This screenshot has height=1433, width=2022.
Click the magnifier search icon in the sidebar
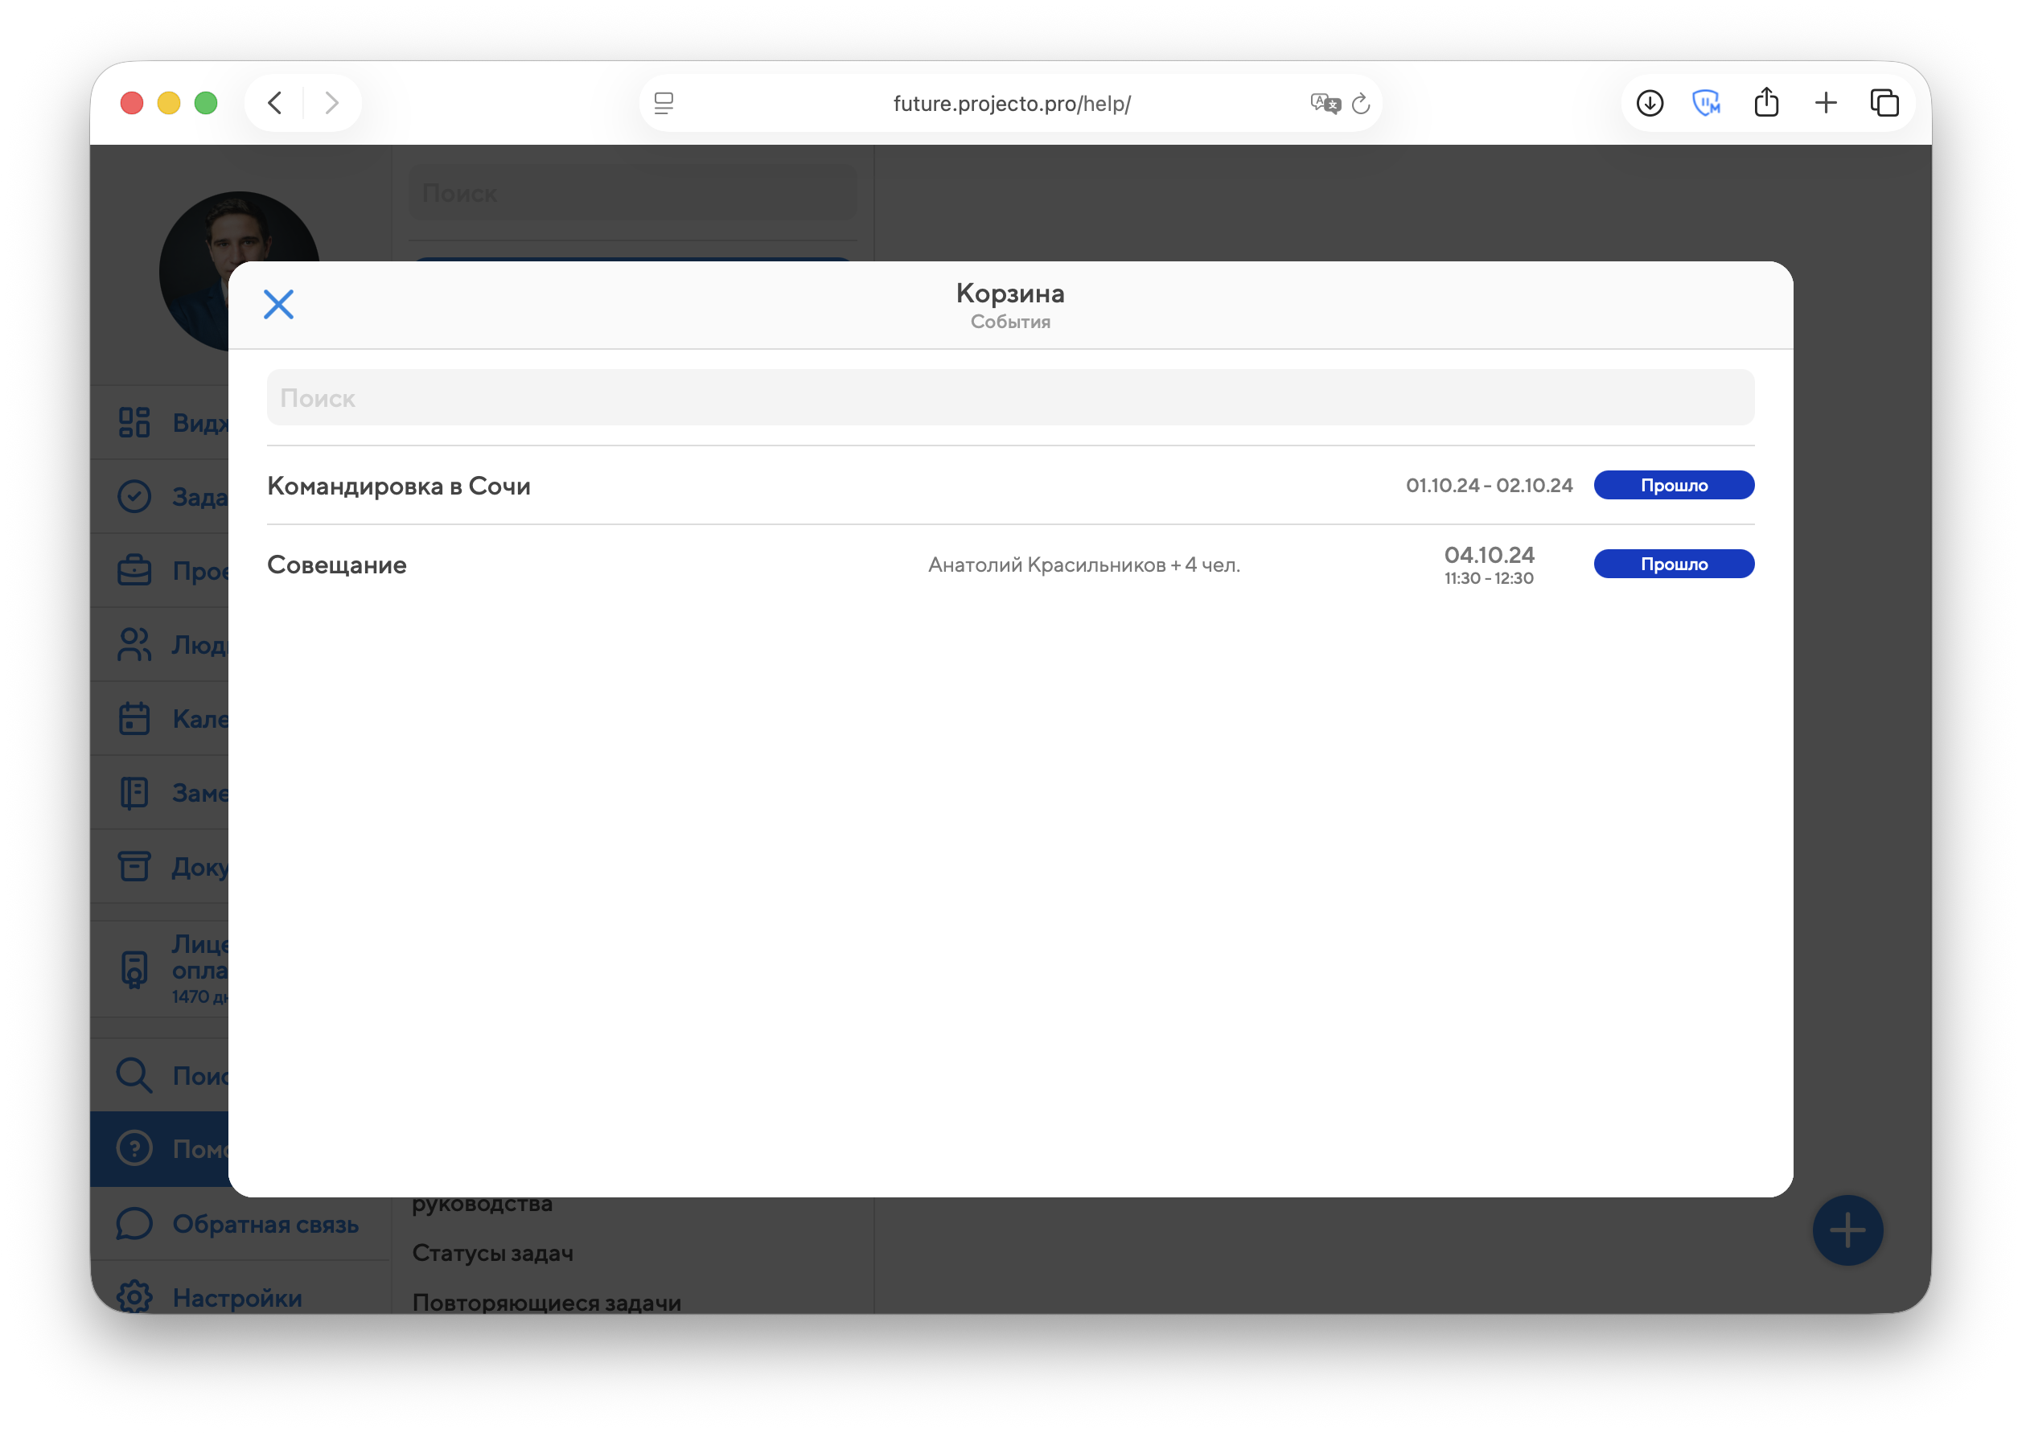tap(134, 1074)
